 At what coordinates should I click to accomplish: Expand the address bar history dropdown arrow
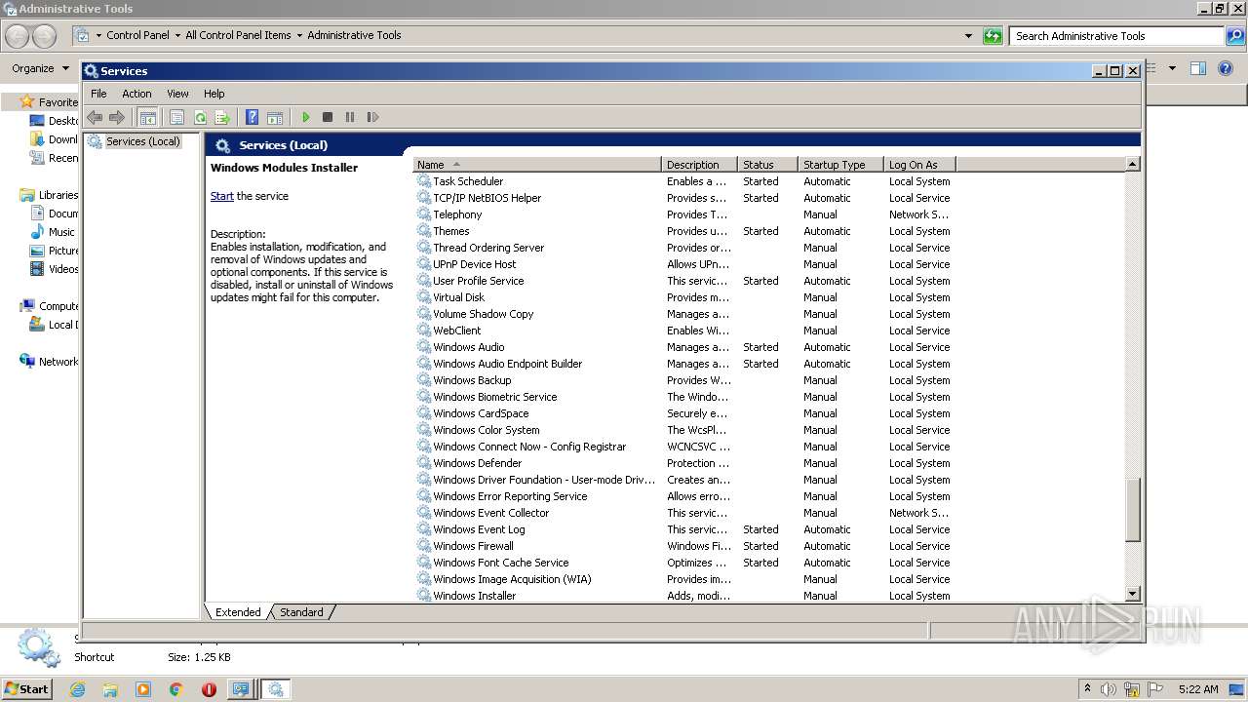pyautogui.click(x=968, y=36)
